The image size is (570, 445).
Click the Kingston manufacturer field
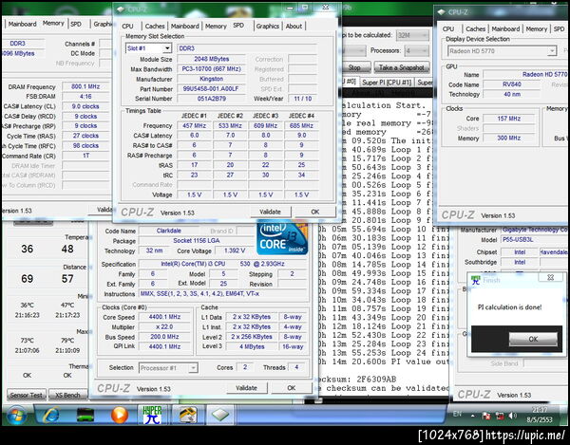pos(211,79)
